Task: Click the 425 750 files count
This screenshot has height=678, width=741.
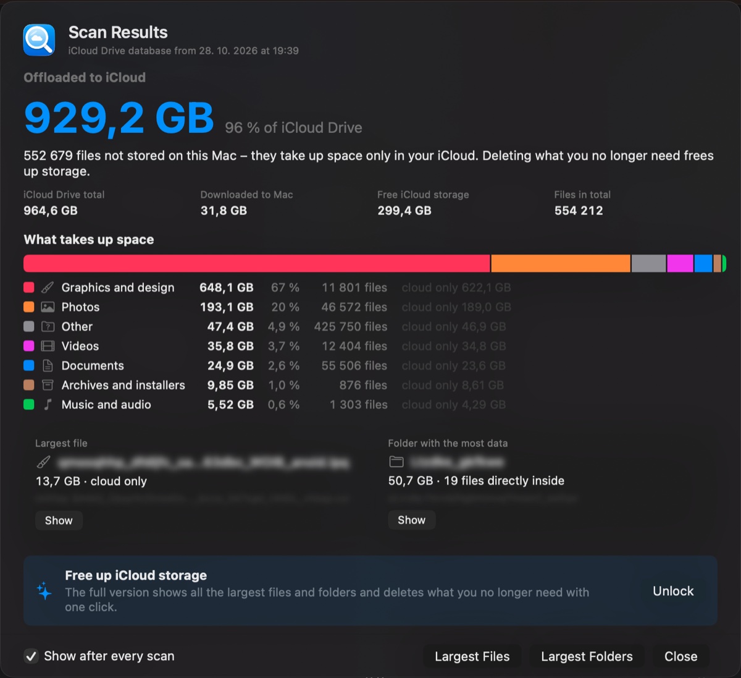Action: click(x=351, y=326)
